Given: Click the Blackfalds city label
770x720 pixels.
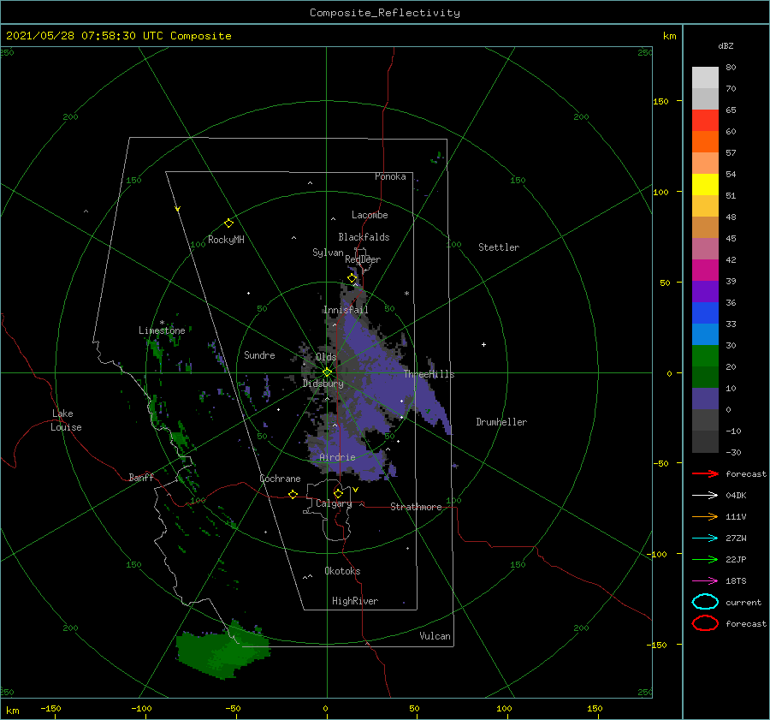Looking at the screenshot, I should 364,237.
